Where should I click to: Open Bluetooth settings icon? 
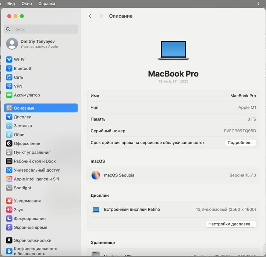(9, 68)
